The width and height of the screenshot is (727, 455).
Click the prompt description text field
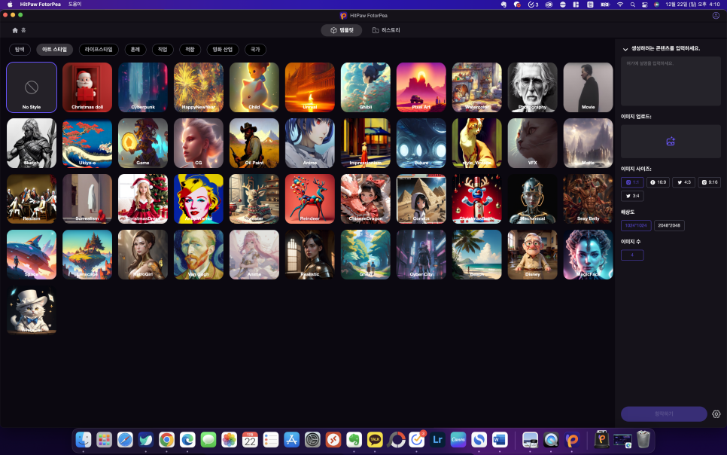click(671, 81)
